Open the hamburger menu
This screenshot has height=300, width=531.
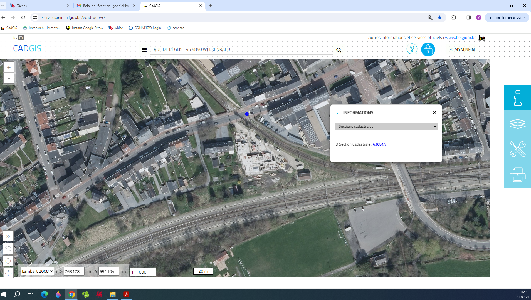144,50
